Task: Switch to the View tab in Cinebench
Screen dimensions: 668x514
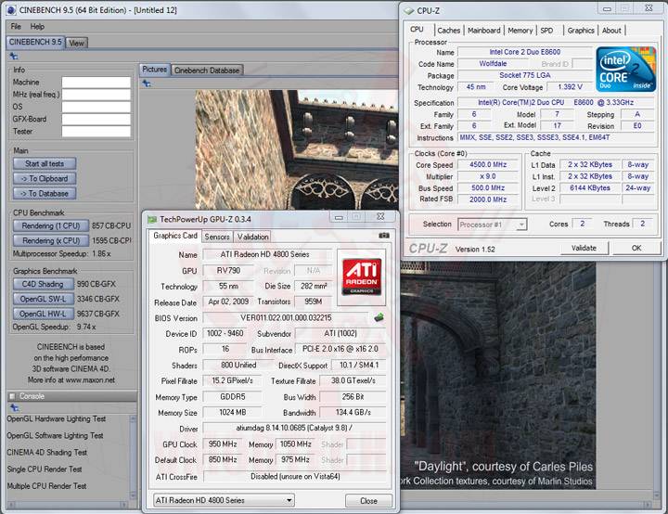Action: tap(76, 43)
